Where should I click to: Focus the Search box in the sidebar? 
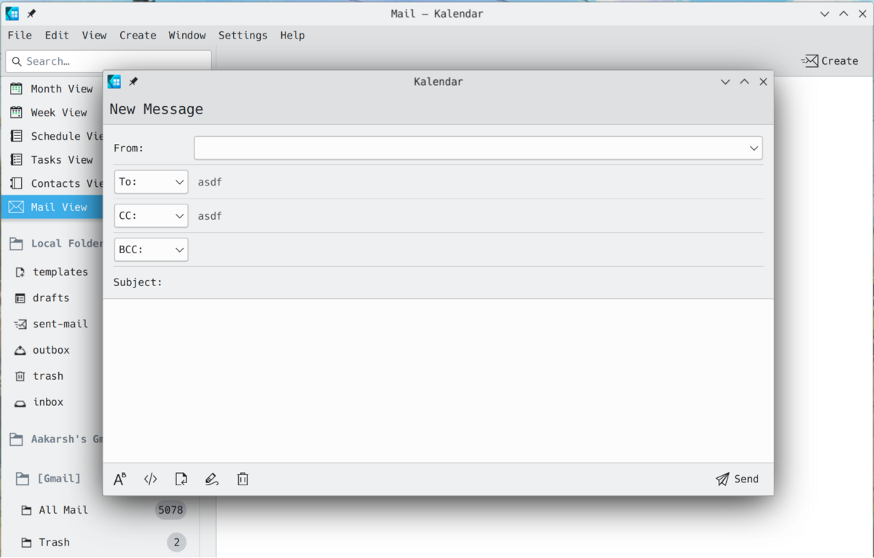pos(109,61)
